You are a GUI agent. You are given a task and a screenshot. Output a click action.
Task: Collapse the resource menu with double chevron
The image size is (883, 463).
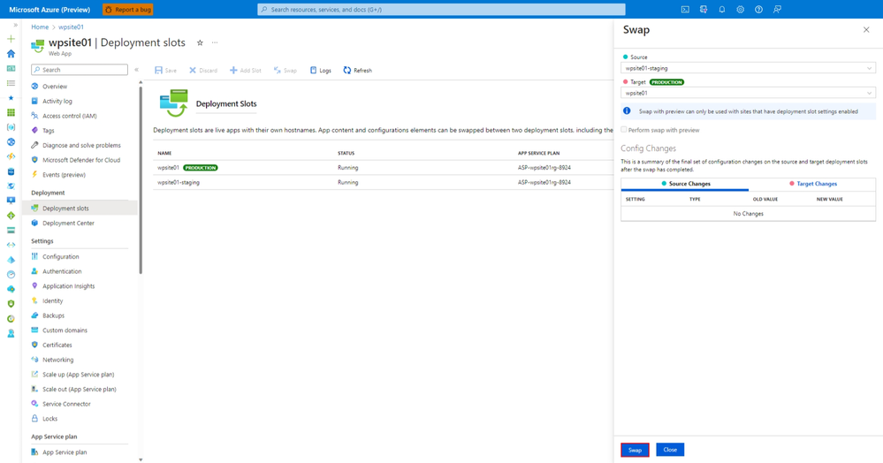[x=136, y=70]
